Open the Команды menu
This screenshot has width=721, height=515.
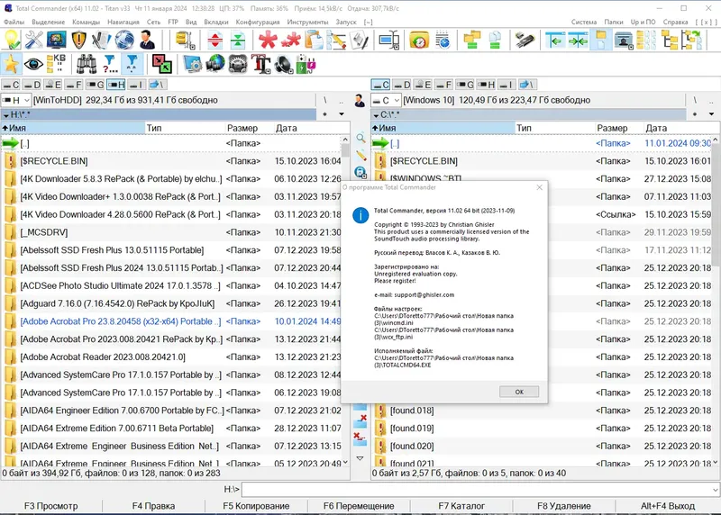tap(86, 22)
